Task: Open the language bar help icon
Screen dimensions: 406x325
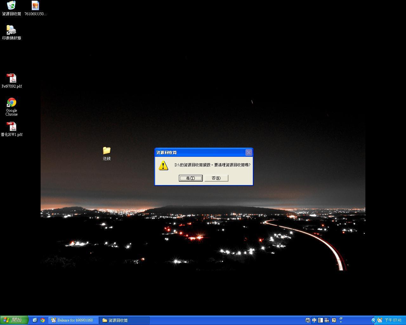Action: click(x=334, y=320)
